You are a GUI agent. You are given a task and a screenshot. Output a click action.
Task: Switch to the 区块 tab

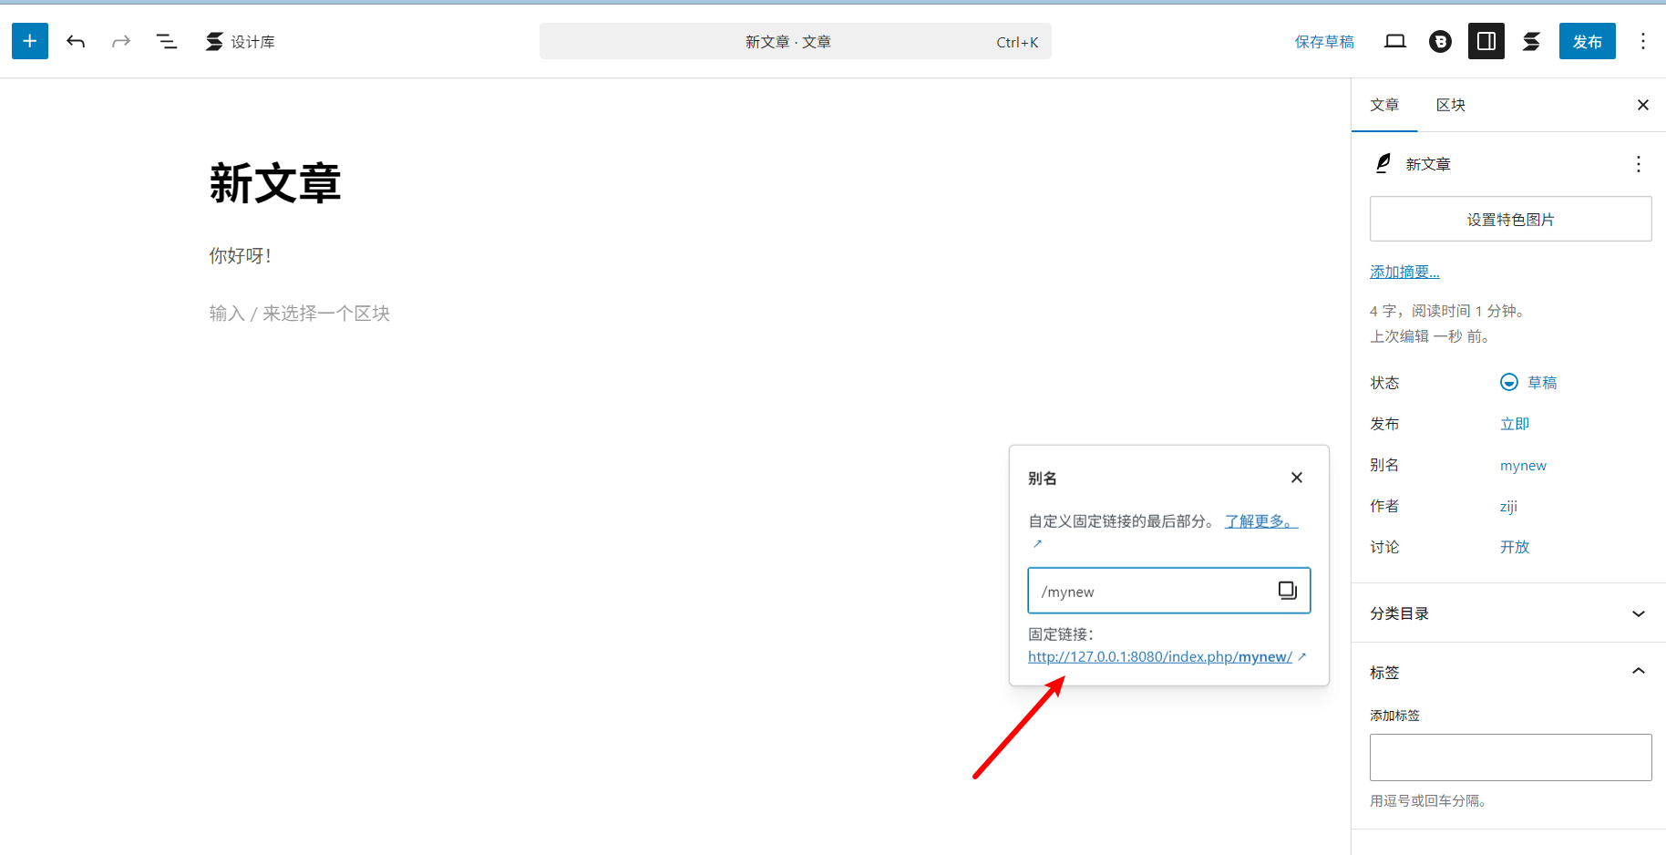1450,105
